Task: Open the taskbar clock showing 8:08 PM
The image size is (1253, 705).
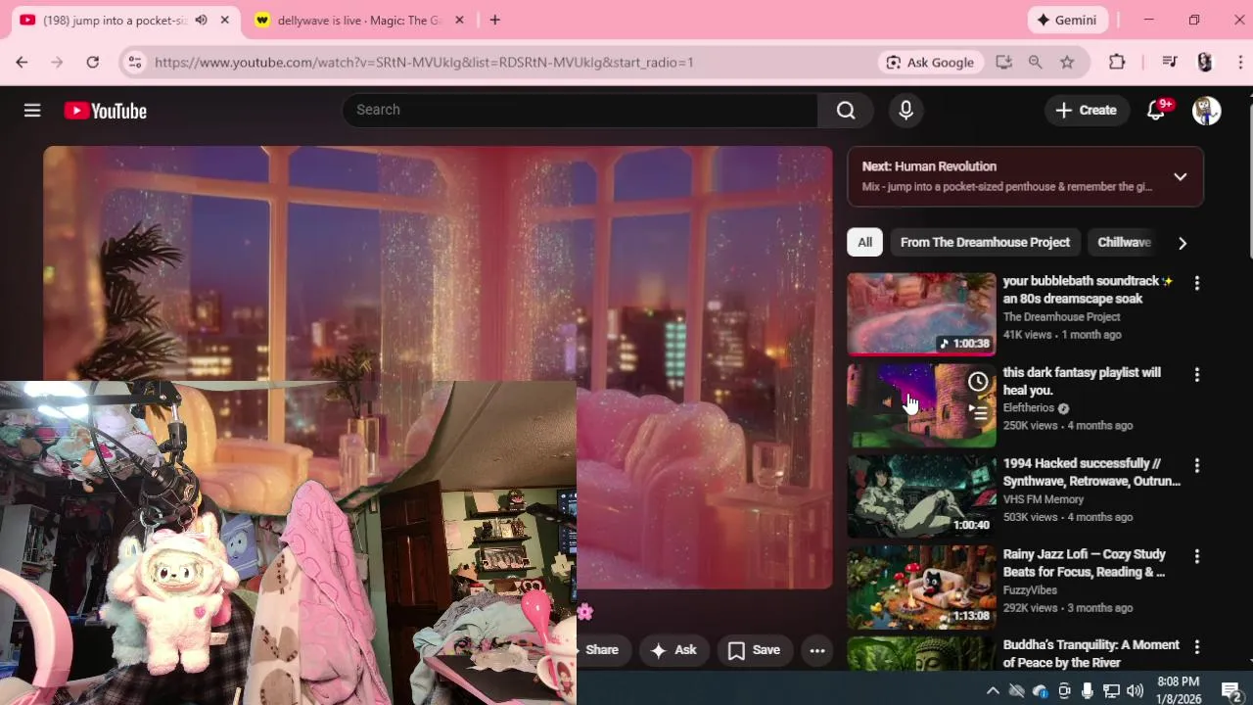Action: pyautogui.click(x=1178, y=690)
